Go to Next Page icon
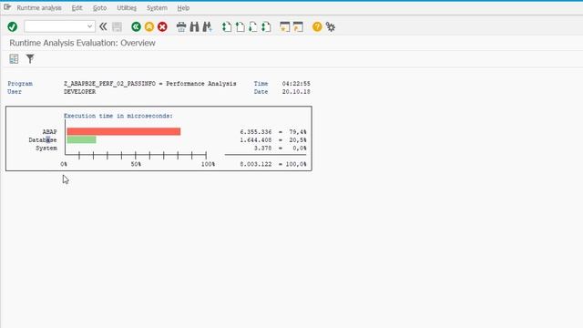 pyautogui.click(x=253, y=26)
